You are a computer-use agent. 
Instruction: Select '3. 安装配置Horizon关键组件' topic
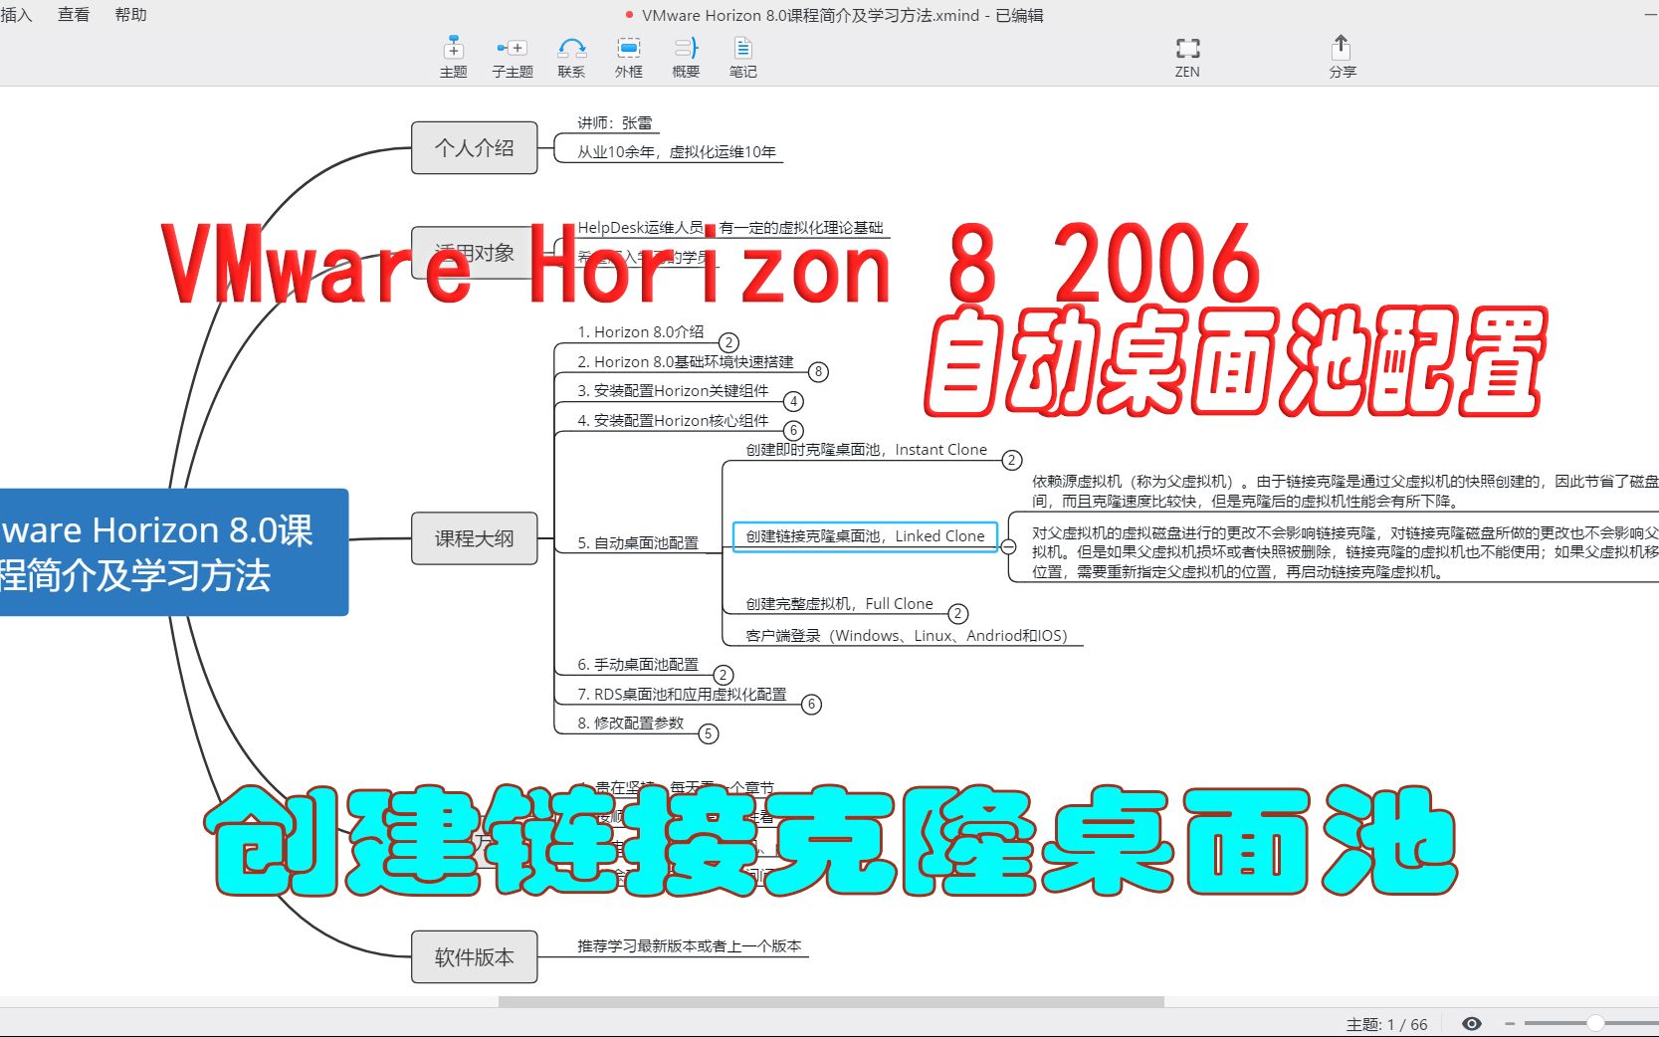click(673, 391)
